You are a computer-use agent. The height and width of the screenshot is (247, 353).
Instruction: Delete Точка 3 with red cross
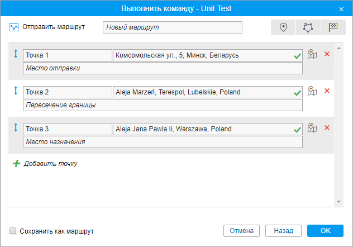click(327, 128)
